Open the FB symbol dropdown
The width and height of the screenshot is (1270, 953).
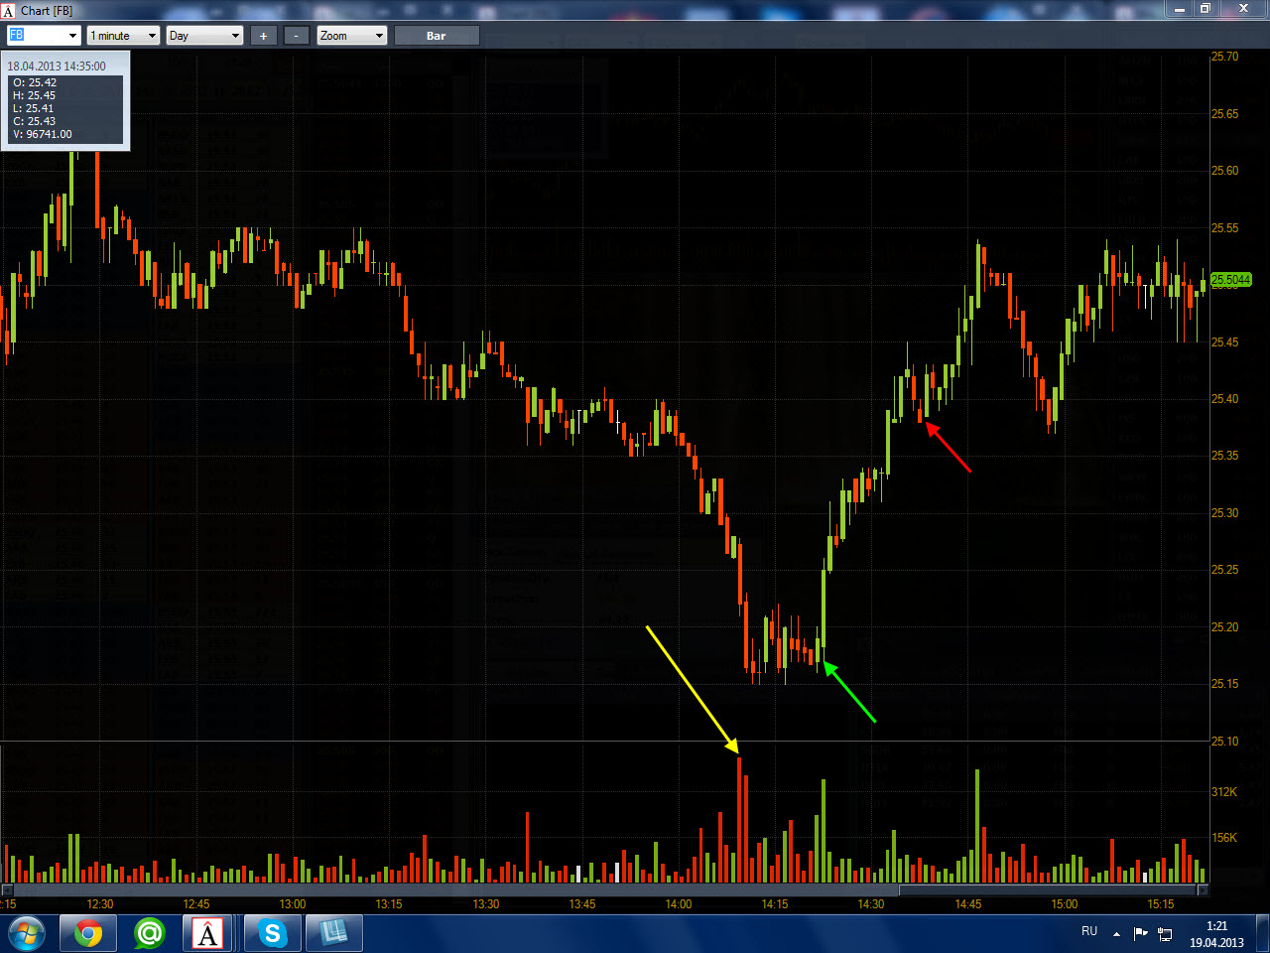(44, 36)
